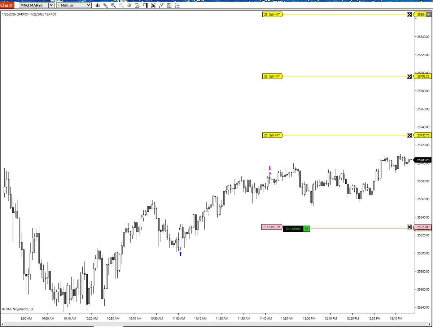This screenshot has width=433, height=327.
Task: Click the 10:30 AM time axis label
Action: pyautogui.click(x=113, y=318)
